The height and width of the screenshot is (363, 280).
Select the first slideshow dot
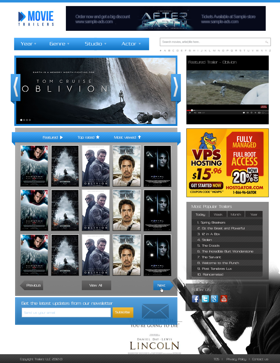coord(21,120)
